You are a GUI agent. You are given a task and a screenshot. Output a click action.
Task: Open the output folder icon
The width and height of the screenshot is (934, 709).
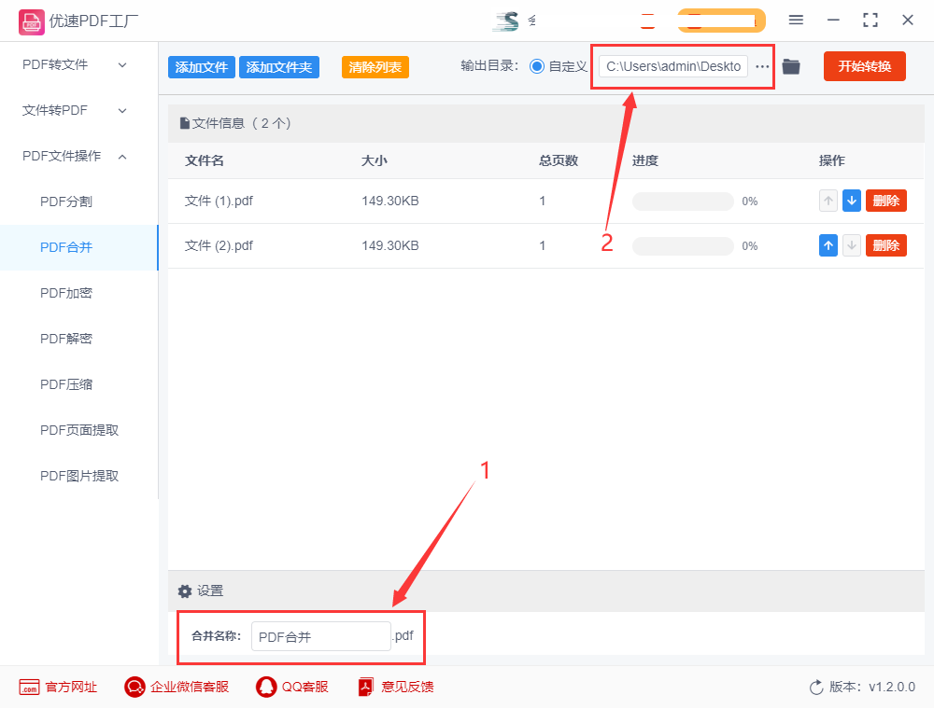[x=791, y=66]
